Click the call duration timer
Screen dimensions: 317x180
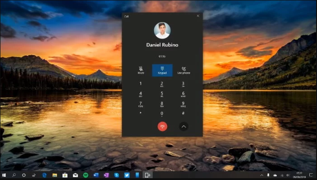162,56
